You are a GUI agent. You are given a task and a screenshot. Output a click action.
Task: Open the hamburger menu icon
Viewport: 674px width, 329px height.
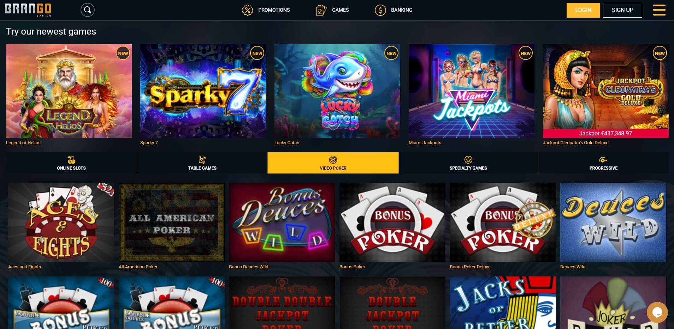[659, 10]
